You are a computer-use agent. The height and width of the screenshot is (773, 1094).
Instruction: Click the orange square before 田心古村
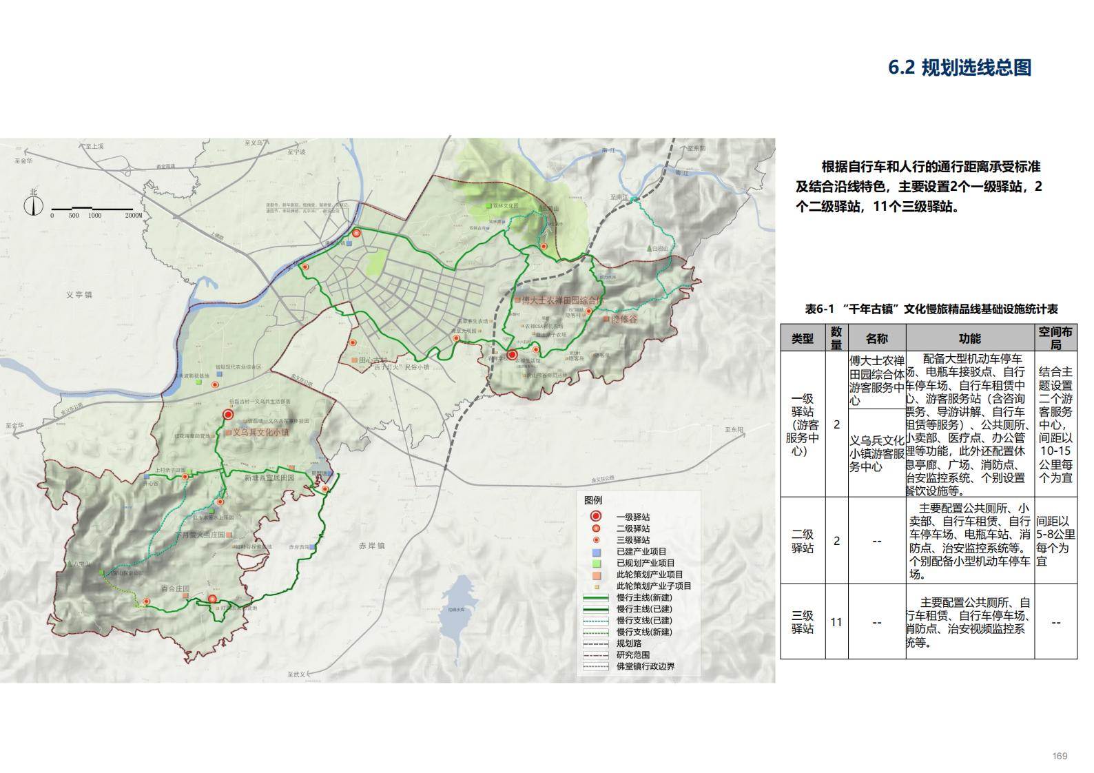[355, 360]
